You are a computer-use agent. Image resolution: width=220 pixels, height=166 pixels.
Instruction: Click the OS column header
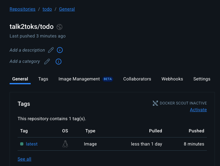(65, 131)
